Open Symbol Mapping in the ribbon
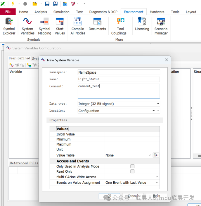The width and height of the screenshot is (201, 206). (44, 26)
